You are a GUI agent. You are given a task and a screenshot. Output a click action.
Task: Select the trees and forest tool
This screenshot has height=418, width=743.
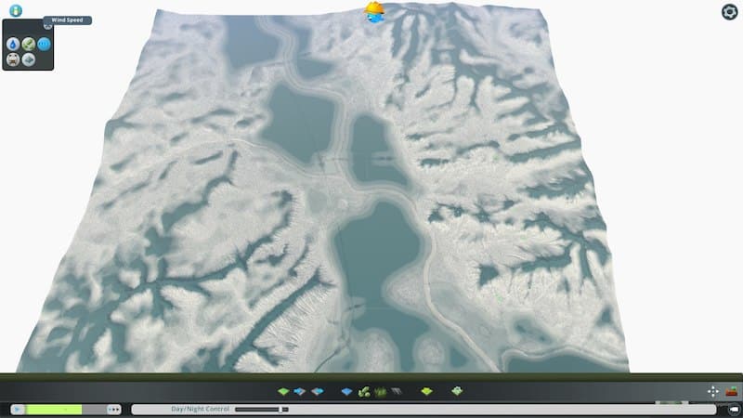coord(364,392)
